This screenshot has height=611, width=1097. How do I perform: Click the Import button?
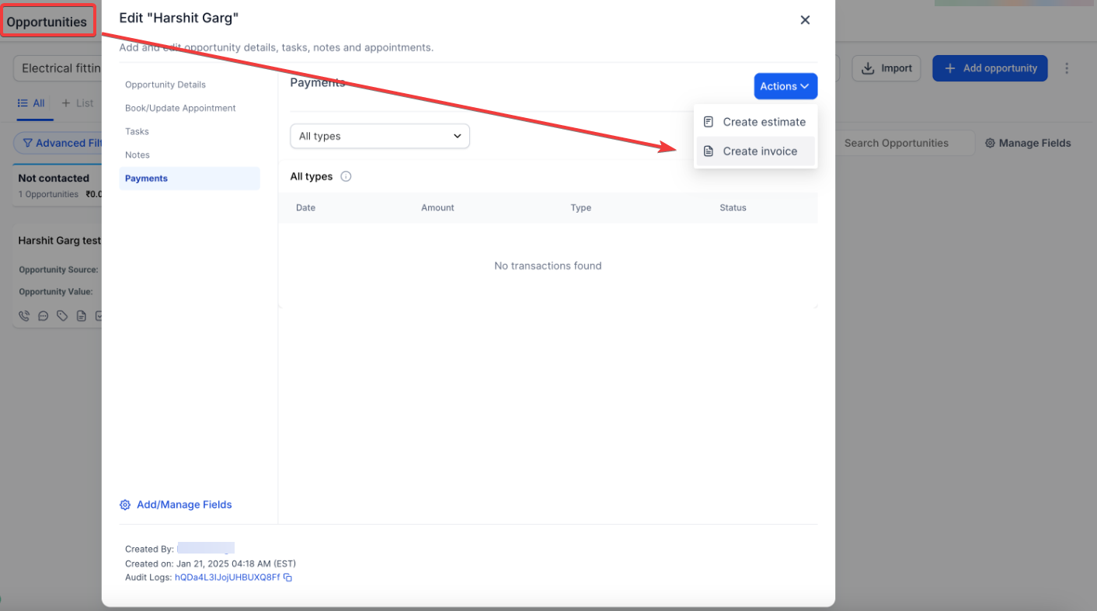pos(886,68)
